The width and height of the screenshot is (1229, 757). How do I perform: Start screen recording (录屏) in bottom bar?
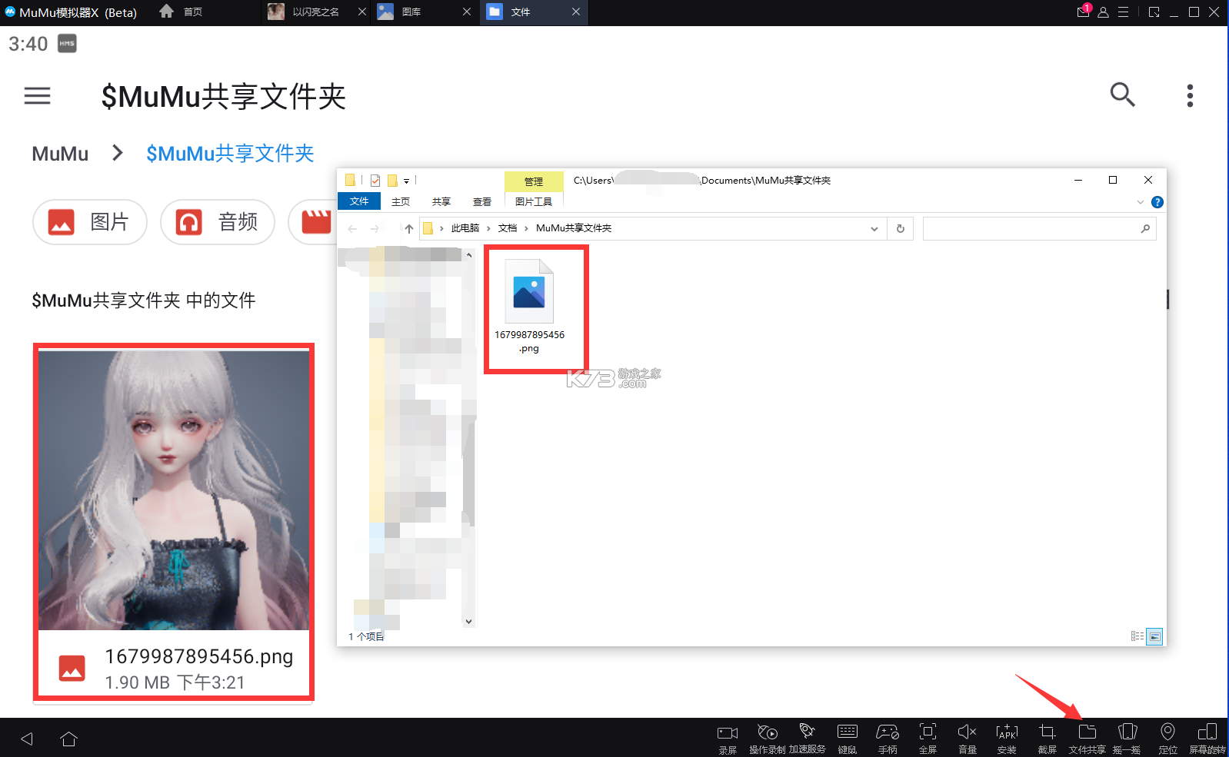pos(728,739)
